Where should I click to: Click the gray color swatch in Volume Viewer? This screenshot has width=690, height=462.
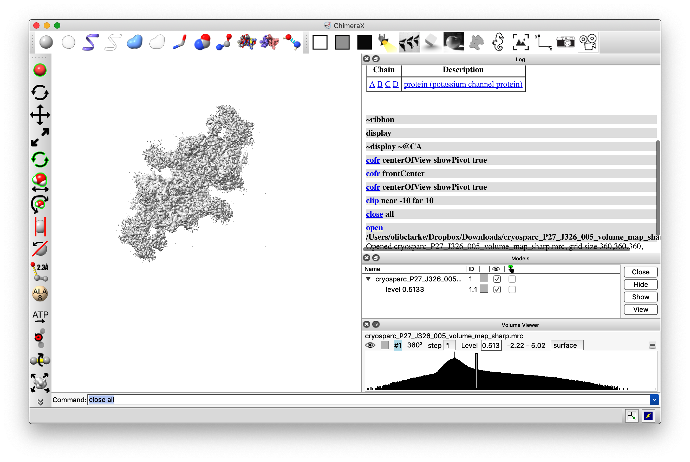(x=384, y=345)
